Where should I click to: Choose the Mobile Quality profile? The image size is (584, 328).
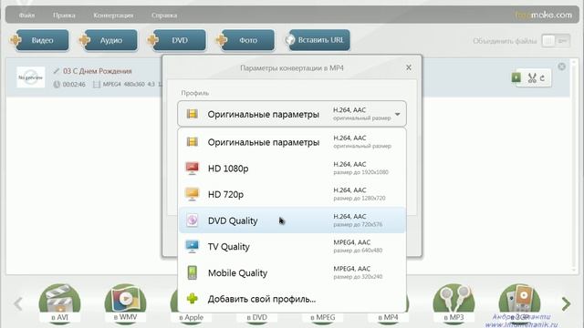click(x=292, y=272)
